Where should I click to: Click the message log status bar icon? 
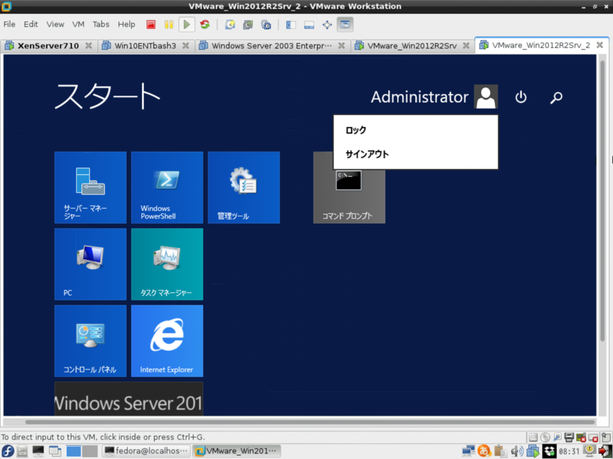pyautogui.click(x=606, y=437)
